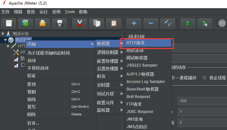
Task: Click the tools wrench tree icon
Action: coord(16,52)
